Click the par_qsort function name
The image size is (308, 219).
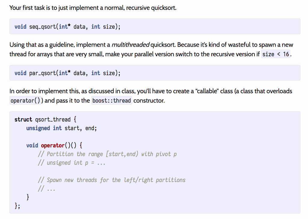click(x=42, y=73)
